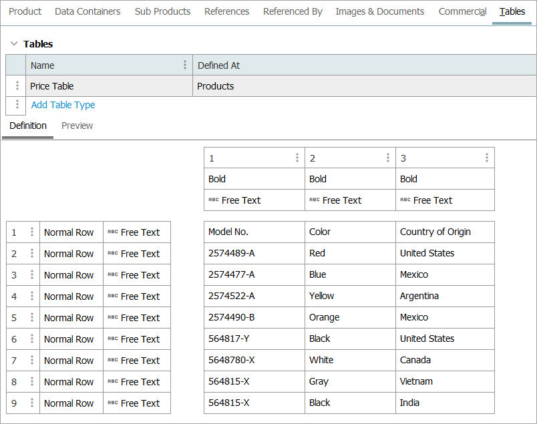Click the Normal Row type for row 3
The height and width of the screenshot is (424, 537).
pos(69,275)
